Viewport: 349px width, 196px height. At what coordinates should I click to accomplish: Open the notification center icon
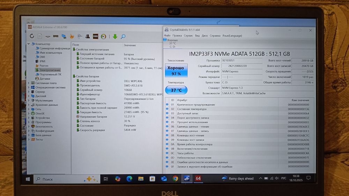click(x=308, y=178)
